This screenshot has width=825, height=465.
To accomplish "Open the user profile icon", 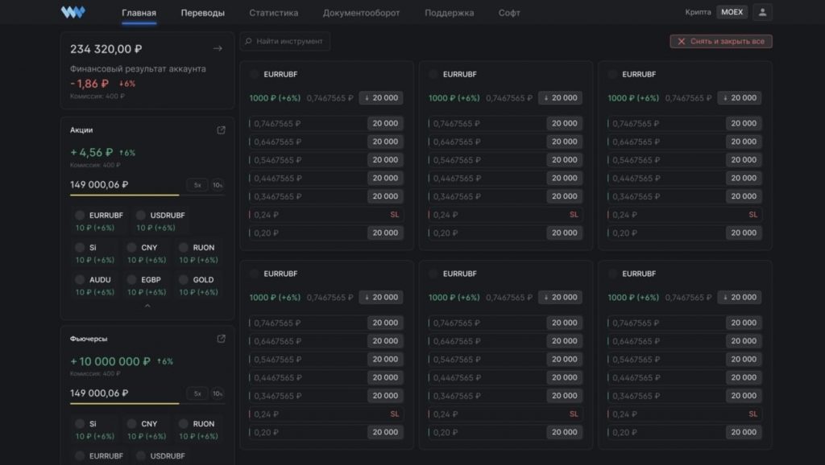I will (x=762, y=13).
